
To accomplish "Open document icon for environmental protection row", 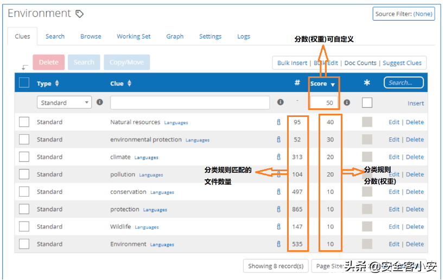I will 279,140.
